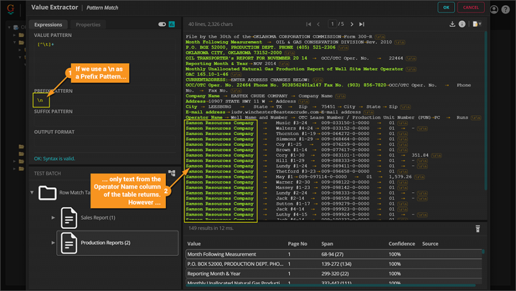Screen dimensions: 516x291
Task: Click the OK button
Action: (445, 7)
